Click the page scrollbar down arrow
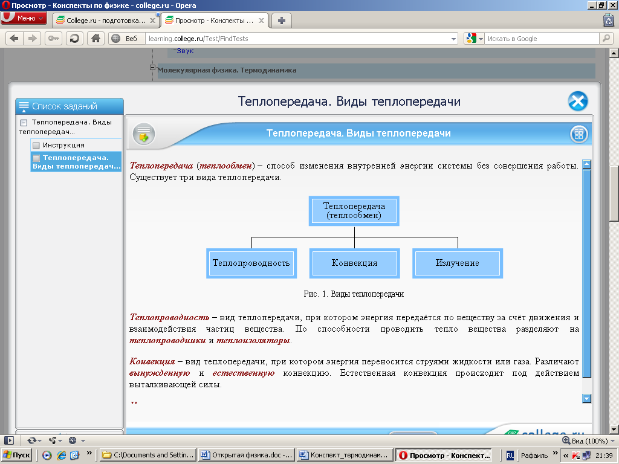Image resolution: width=619 pixels, height=464 pixels. tap(614, 430)
